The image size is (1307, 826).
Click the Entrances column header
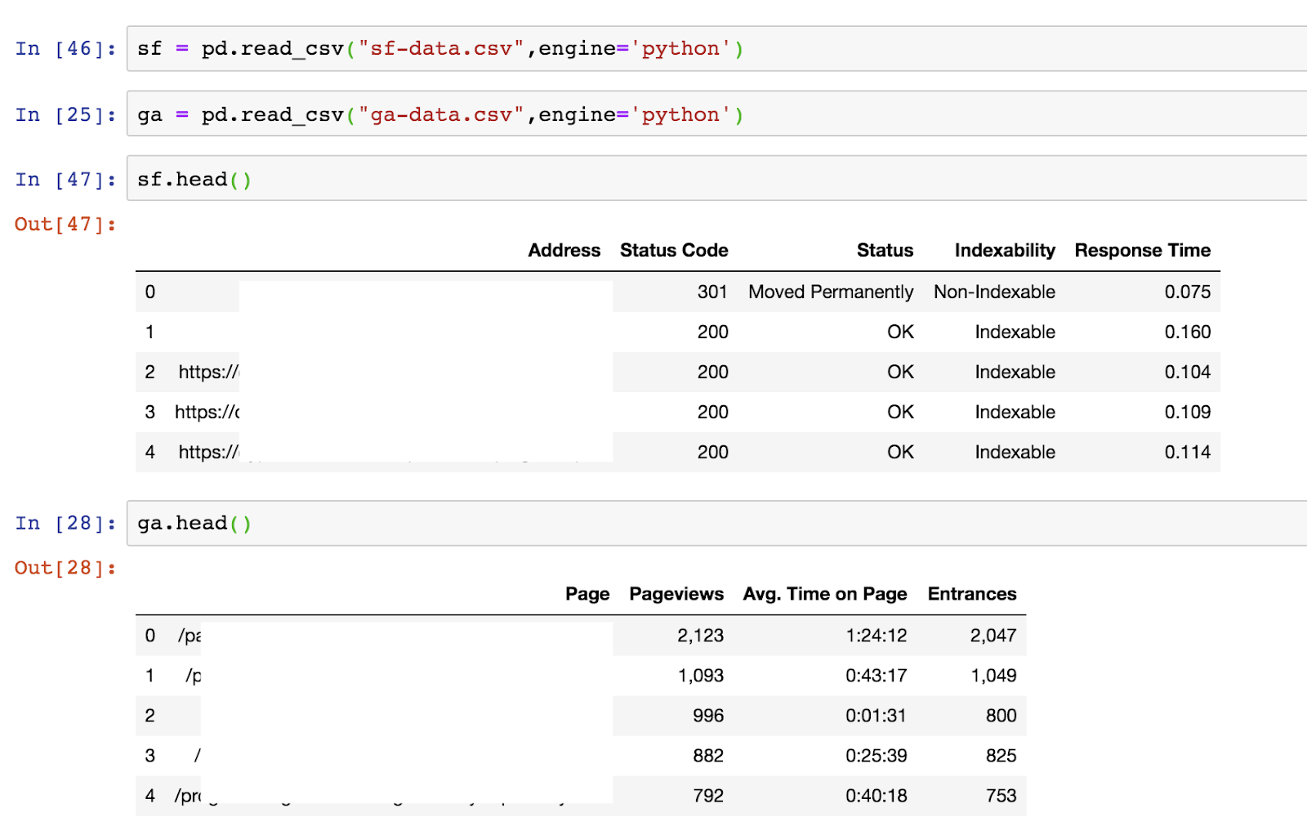(x=972, y=594)
